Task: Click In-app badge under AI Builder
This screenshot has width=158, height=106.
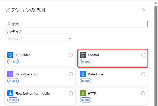Action: tap(13, 61)
